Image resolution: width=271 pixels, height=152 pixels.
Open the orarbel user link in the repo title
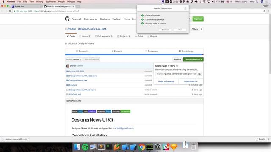(x=72, y=29)
